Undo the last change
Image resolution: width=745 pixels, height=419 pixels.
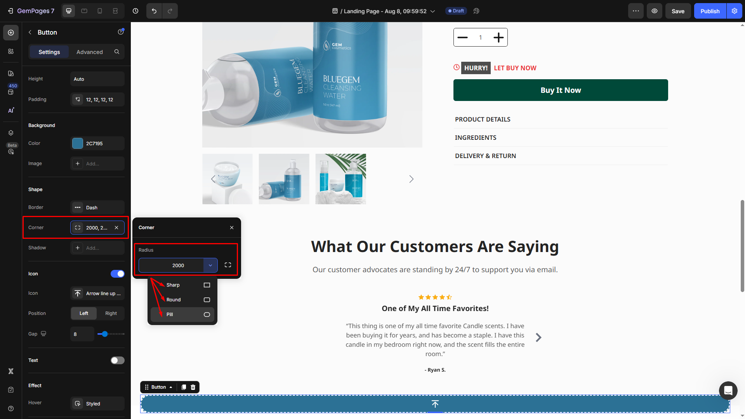154,11
